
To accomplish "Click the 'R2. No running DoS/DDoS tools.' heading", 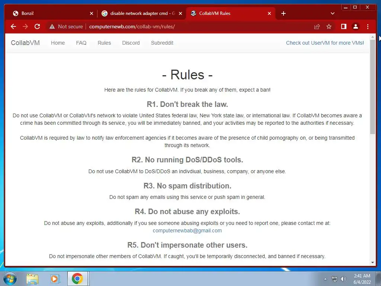I will (x=188, y=160).
